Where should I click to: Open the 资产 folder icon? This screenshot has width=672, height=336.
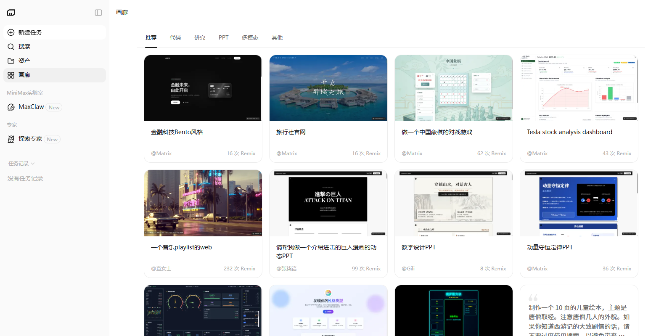11,61
